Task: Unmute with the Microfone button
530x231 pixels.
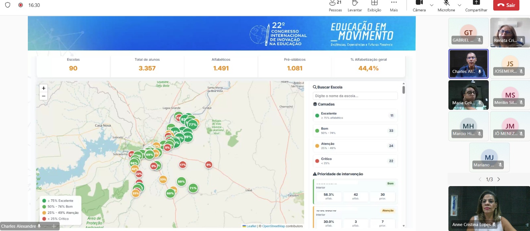Action: coord(446,6)
